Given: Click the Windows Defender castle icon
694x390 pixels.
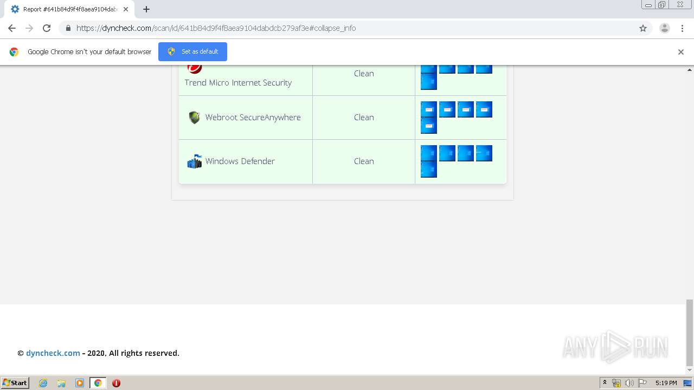Looking at the screenshot, I should click(x=194, y=161).
